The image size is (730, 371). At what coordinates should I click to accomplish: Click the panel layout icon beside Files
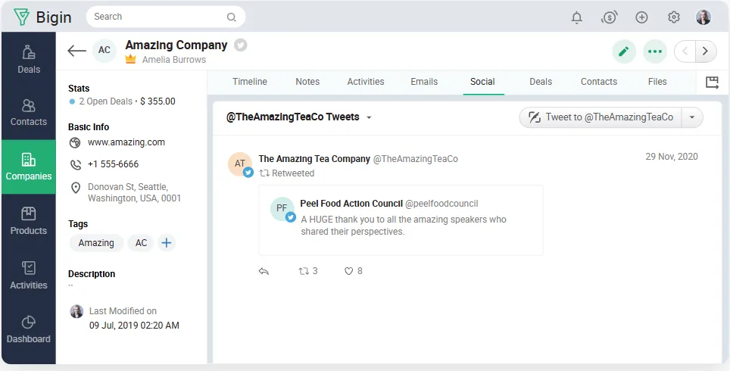(x=712, y=83)
